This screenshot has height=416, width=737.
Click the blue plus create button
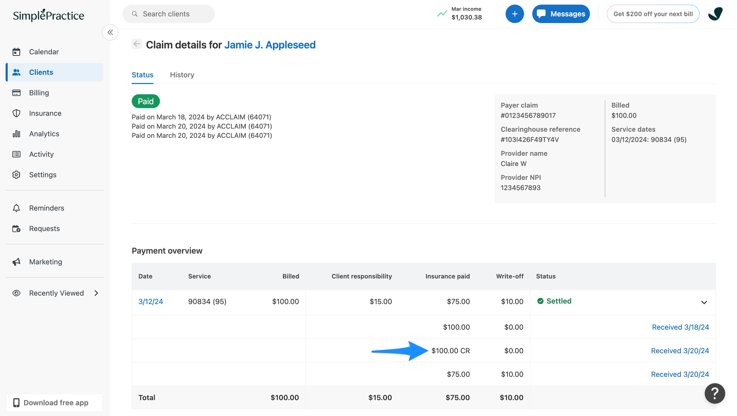point(514,14)
